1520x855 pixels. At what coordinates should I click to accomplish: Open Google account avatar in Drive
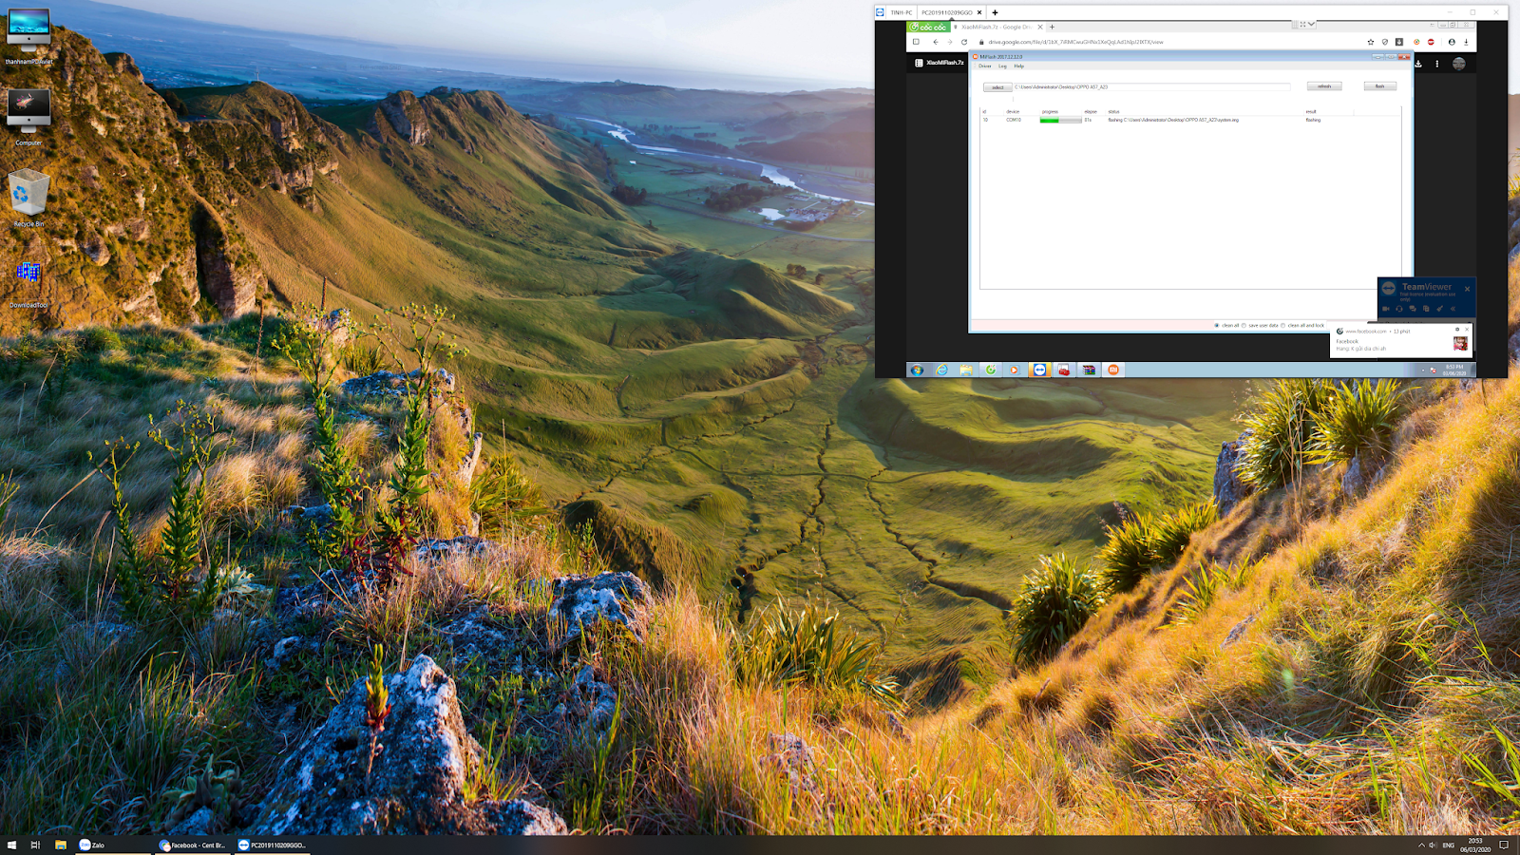pos(1459,64)
